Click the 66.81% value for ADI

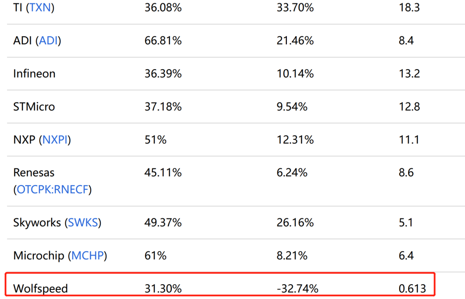point(163,41)
